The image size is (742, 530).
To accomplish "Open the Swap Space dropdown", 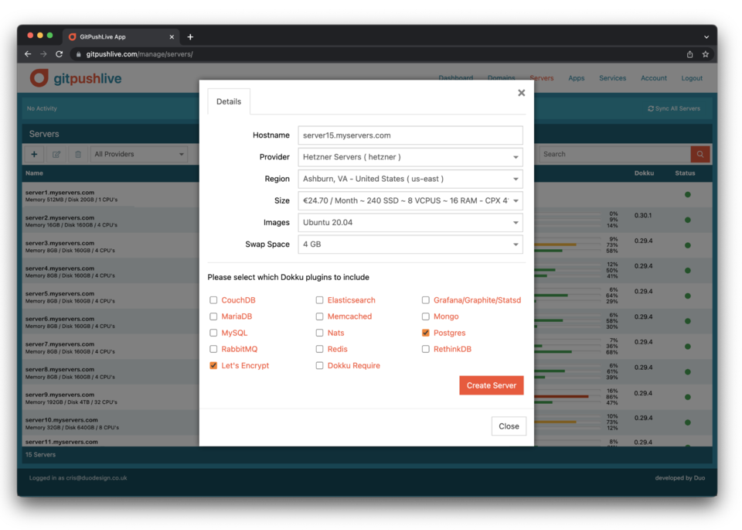I will coord(410,244).
